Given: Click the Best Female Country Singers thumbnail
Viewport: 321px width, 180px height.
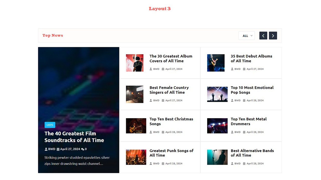Looking at the screenshot, I should pos(135,94).
